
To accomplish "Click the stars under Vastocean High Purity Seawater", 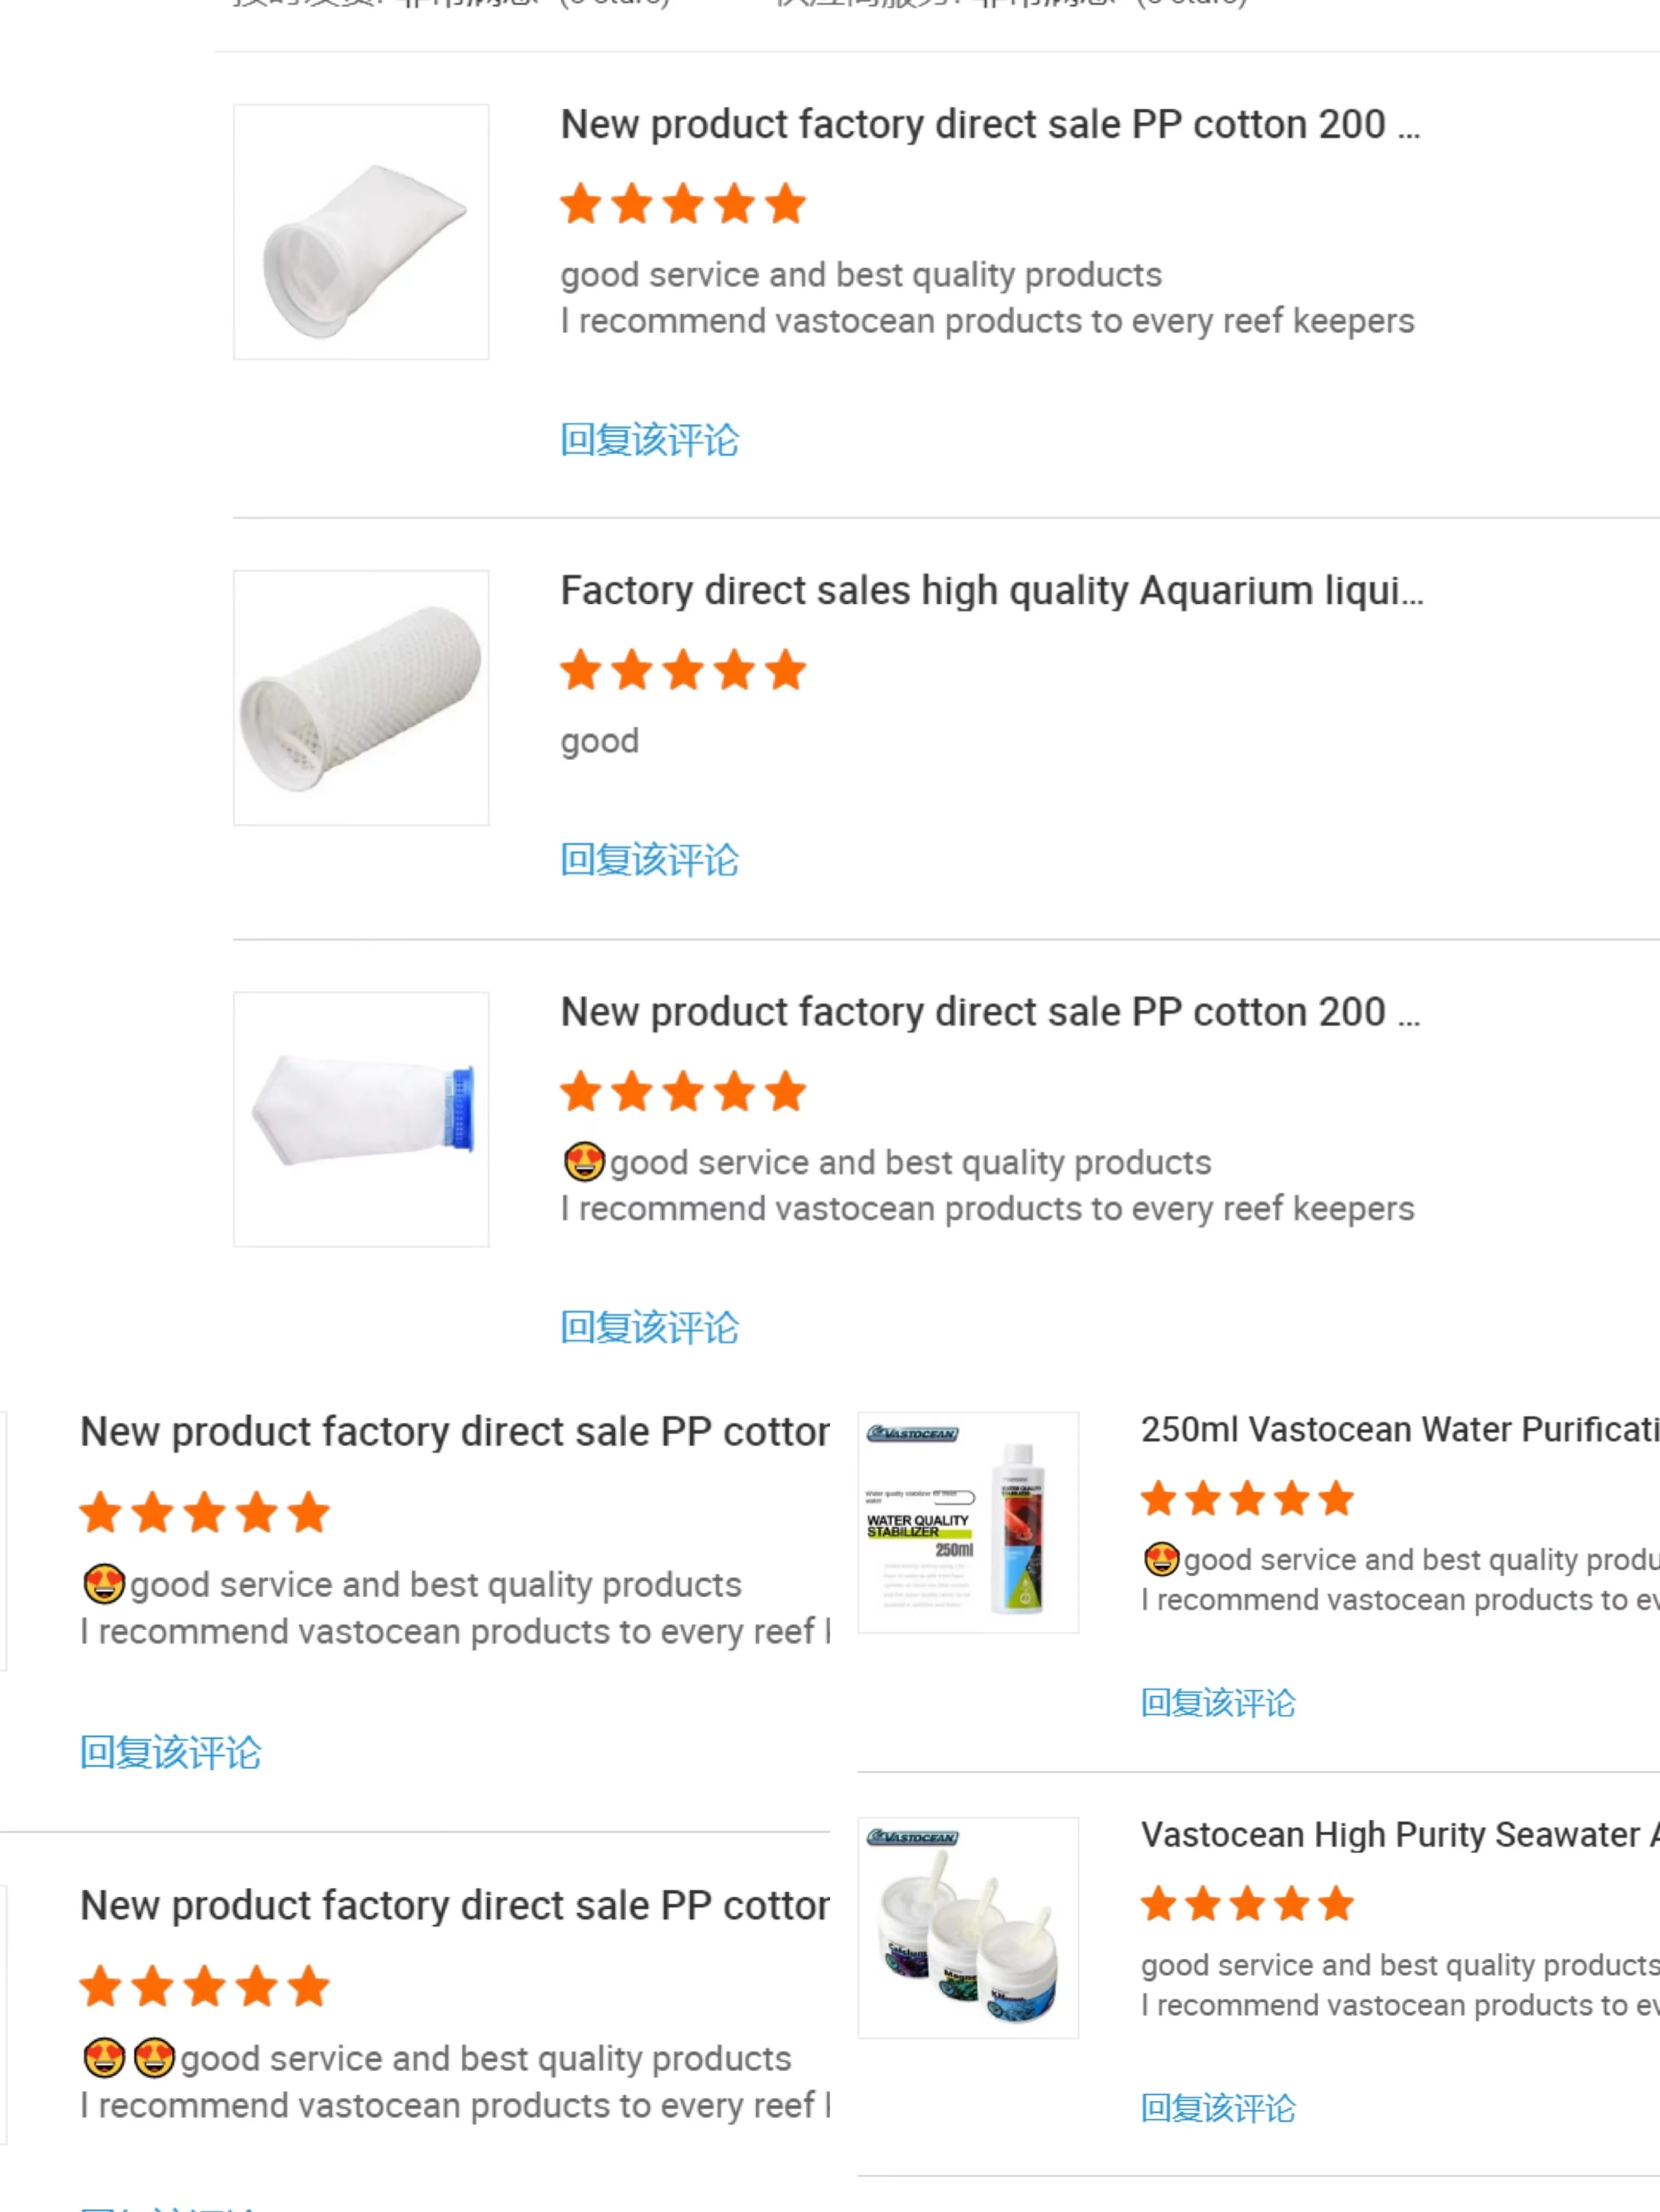I will pyautogui.click(x=1247, y=1904).
